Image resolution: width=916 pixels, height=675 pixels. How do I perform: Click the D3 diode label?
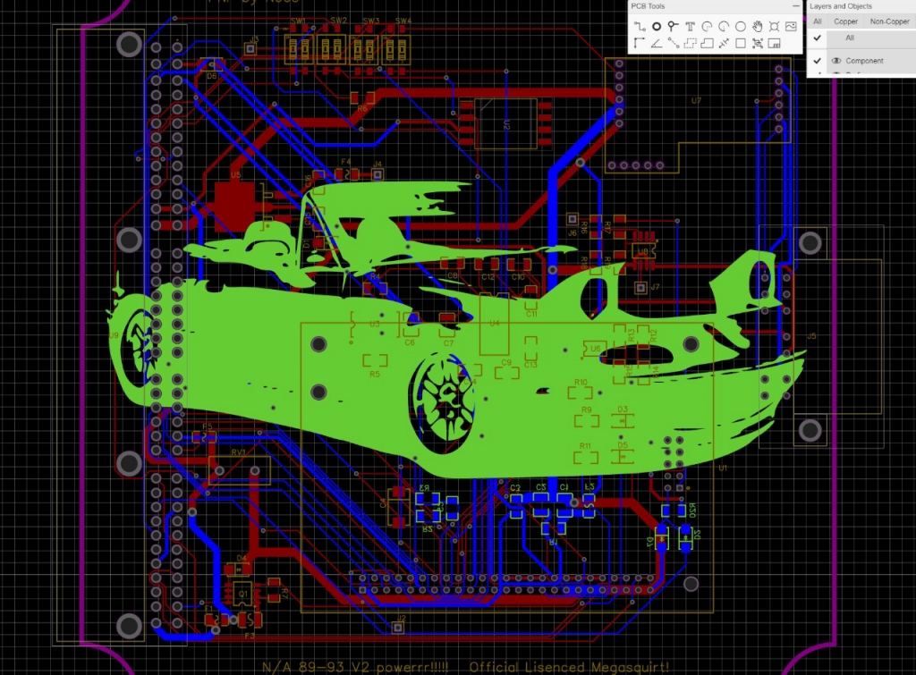point(623,409)
